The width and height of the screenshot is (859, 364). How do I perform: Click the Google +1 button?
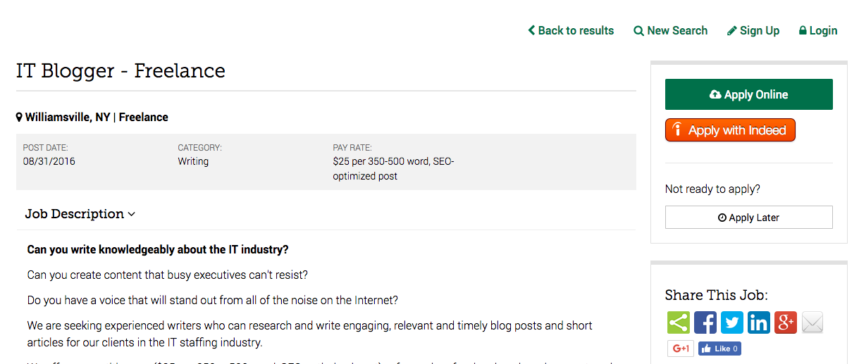click(681, 349)
